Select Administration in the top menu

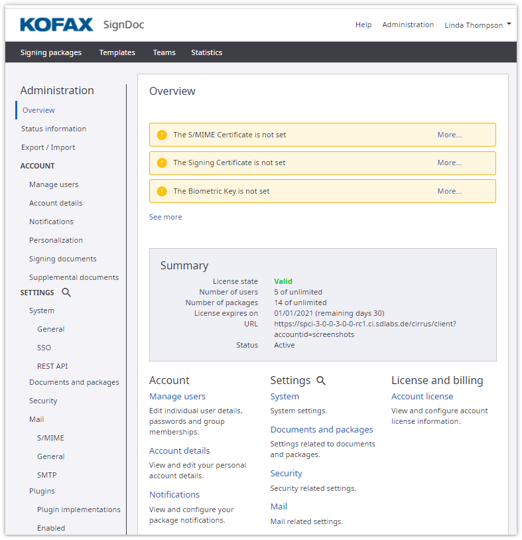(x=408, y=25)
